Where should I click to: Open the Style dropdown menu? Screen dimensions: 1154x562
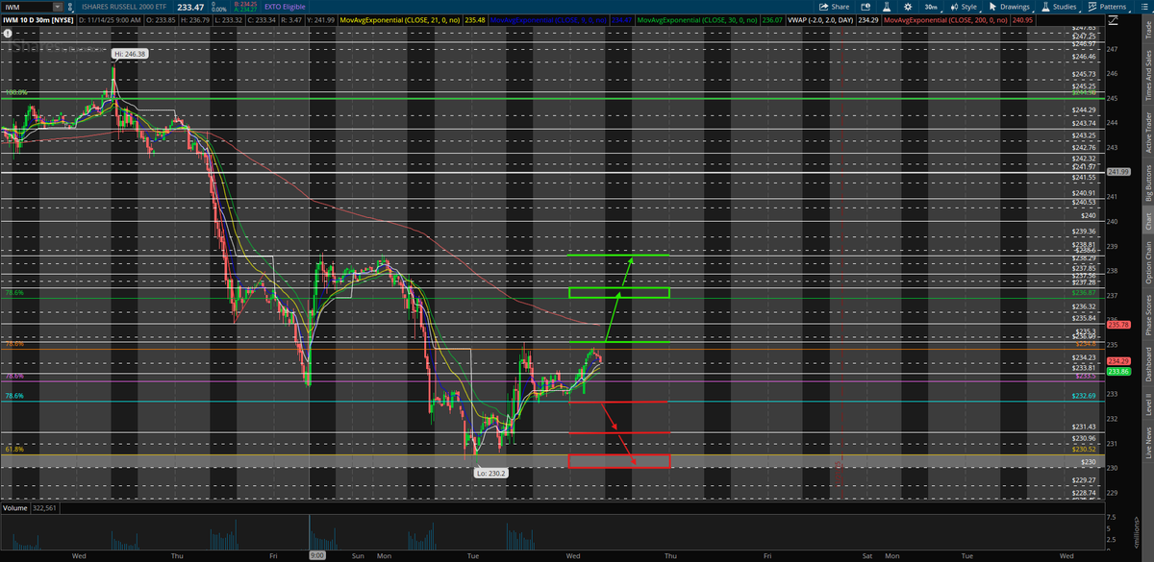point(967,6)
